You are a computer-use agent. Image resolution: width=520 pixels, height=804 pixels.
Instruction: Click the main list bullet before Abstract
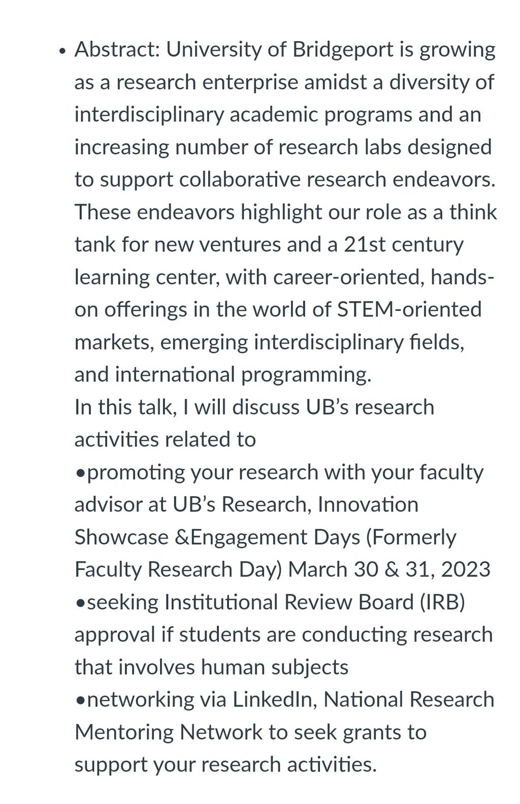pos(62,52)
